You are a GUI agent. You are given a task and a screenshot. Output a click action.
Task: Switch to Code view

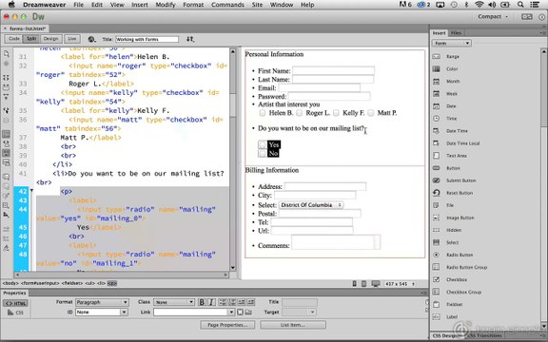pos(14,39)
